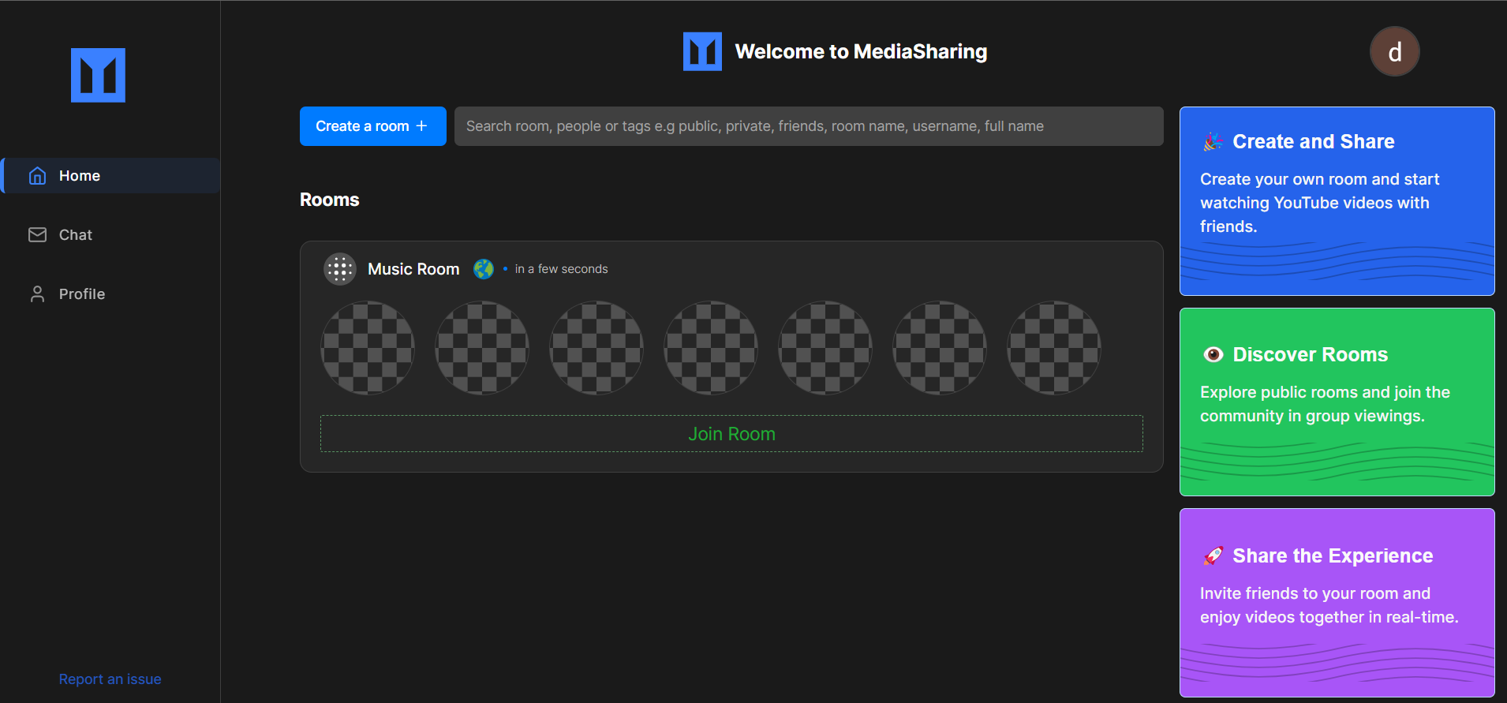This screenshot has width=1507, height=703.
Task: Click the 'Rooms' section heading
Action: [x=329, y=200]
